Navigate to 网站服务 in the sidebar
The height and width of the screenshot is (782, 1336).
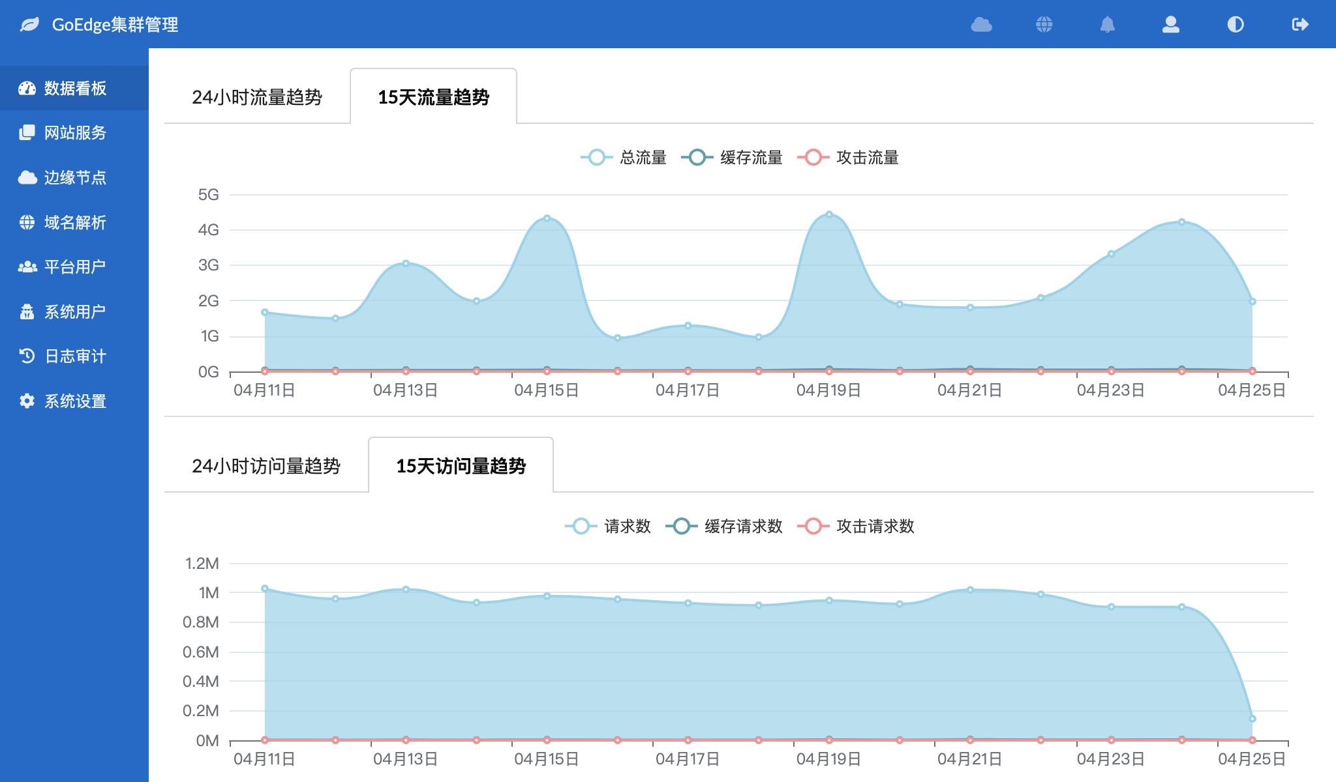click(75, 133)
